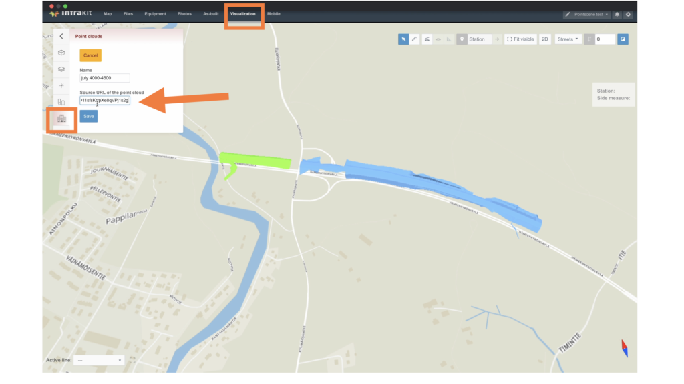Go to the Equipment tab
The width and height of the screenshot is (684, 384).
tap(155, 14)
